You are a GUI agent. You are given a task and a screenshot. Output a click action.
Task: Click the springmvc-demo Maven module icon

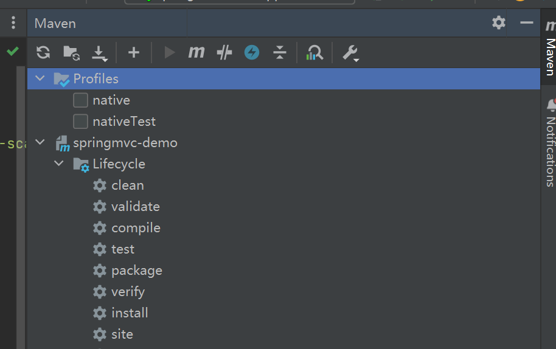63,143
